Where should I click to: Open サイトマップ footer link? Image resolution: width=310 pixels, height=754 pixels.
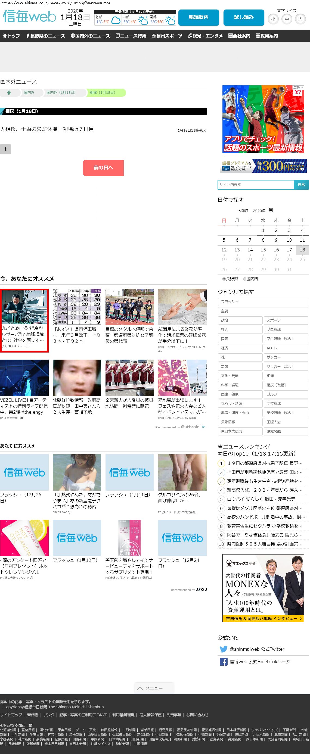11,715
